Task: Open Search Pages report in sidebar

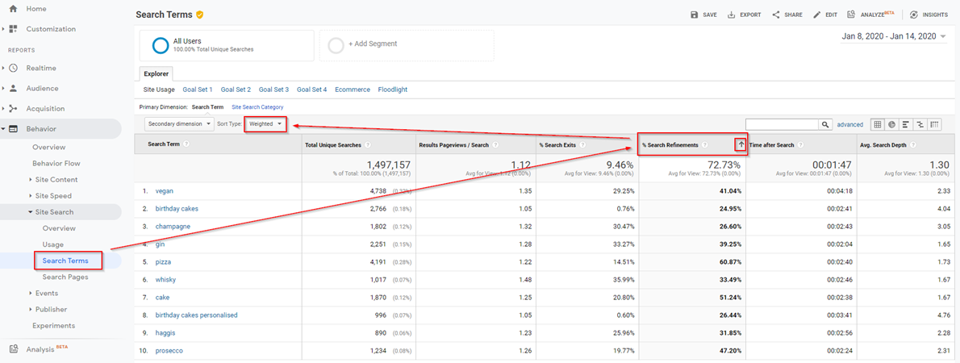Action: (65, 277)
